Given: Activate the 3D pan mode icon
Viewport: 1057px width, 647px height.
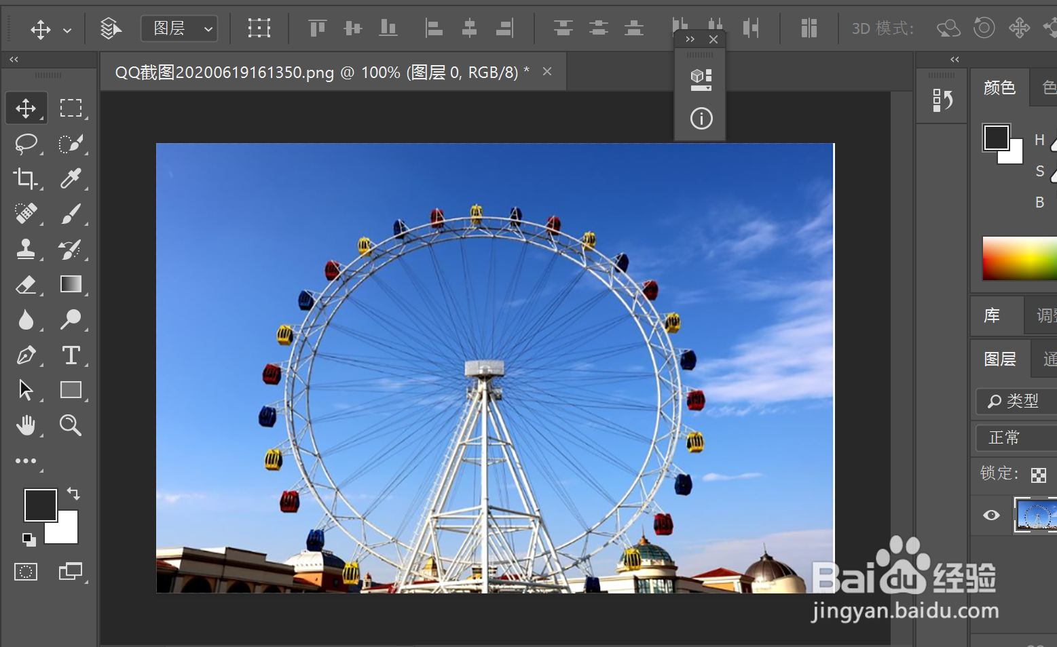Looking at the screenshot, I should pyautogui.click(x=1019, y=28).
